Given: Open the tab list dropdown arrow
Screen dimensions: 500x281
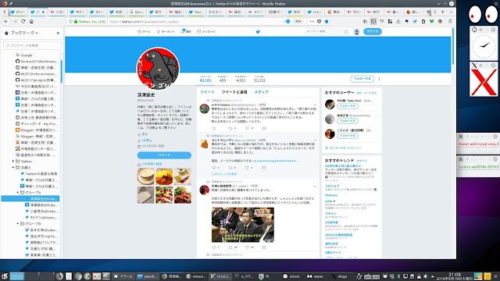Looking at the screenshot, I should coord(451,12).
